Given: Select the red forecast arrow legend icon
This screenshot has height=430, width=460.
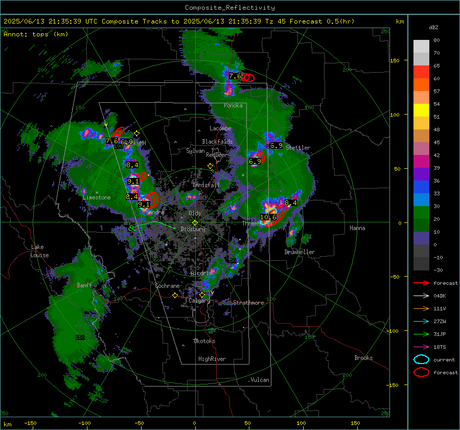Looking at the screenshot, I should pos(421,283).
